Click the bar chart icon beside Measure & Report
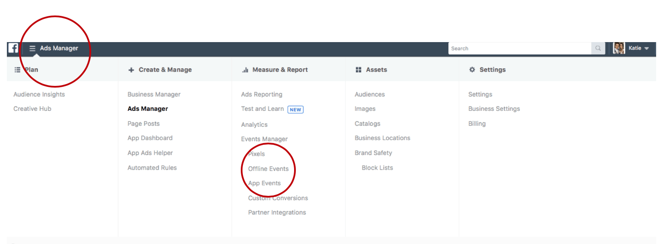Screen dimensions: 663x244 pyautogui.click(x=246, y=70)
